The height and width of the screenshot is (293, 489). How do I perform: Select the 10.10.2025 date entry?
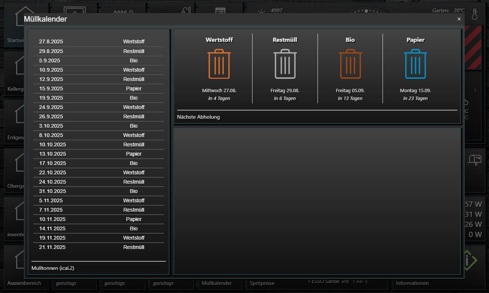pos(53,144)
